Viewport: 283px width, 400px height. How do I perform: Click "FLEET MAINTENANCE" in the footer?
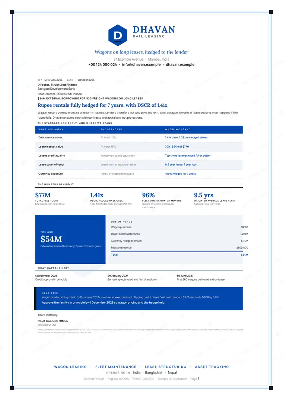[116, 367]
